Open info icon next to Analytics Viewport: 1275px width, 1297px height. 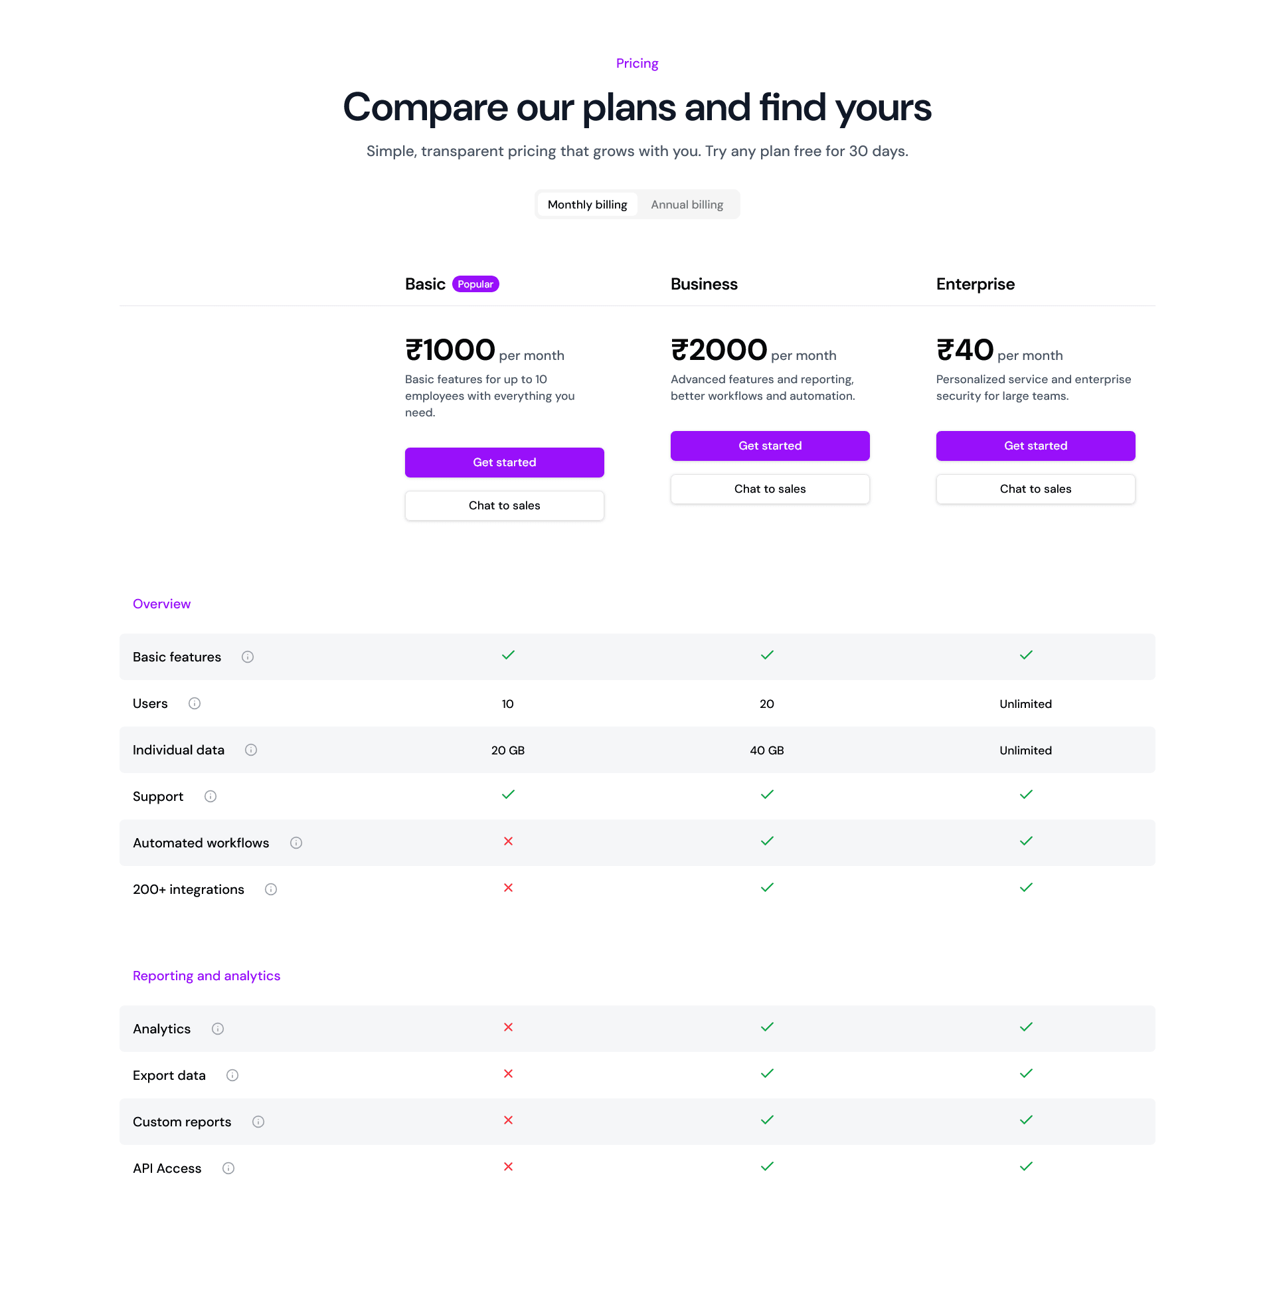(218, 1029)
